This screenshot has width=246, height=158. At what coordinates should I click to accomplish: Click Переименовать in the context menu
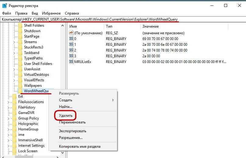coord(72,122)
